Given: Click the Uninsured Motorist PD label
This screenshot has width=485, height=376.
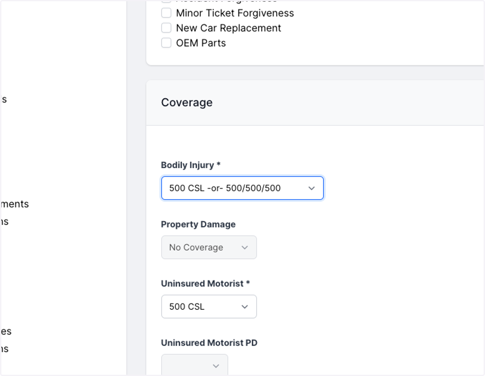Looking at the screenshot, I should pyautogui.click(x=209, y=343).
